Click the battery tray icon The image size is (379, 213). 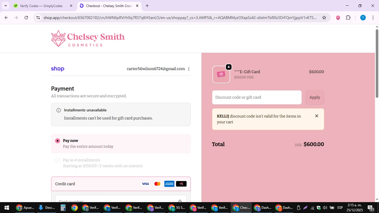(332, 208)
